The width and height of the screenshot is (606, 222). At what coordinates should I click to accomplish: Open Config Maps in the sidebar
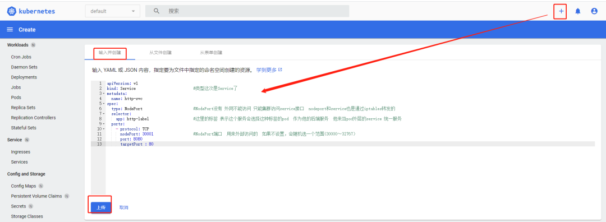pyautogui.click(x=24, y=186)
